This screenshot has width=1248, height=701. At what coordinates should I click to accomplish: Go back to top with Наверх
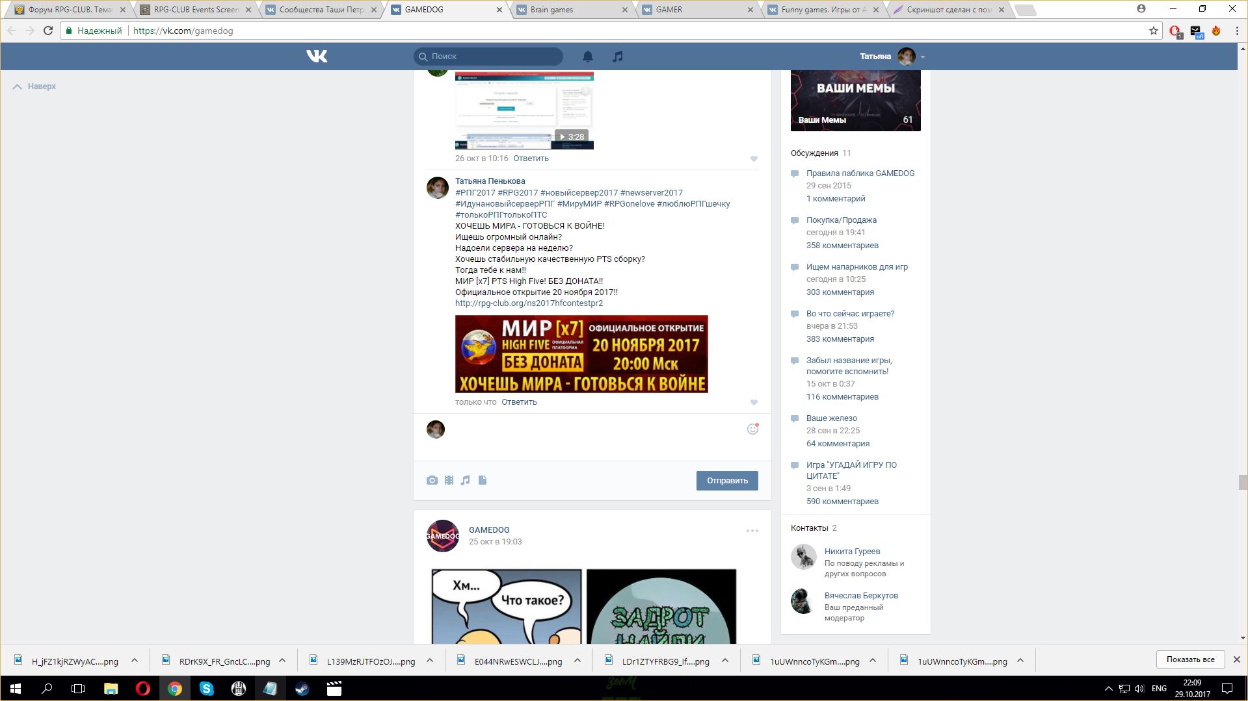35,86
